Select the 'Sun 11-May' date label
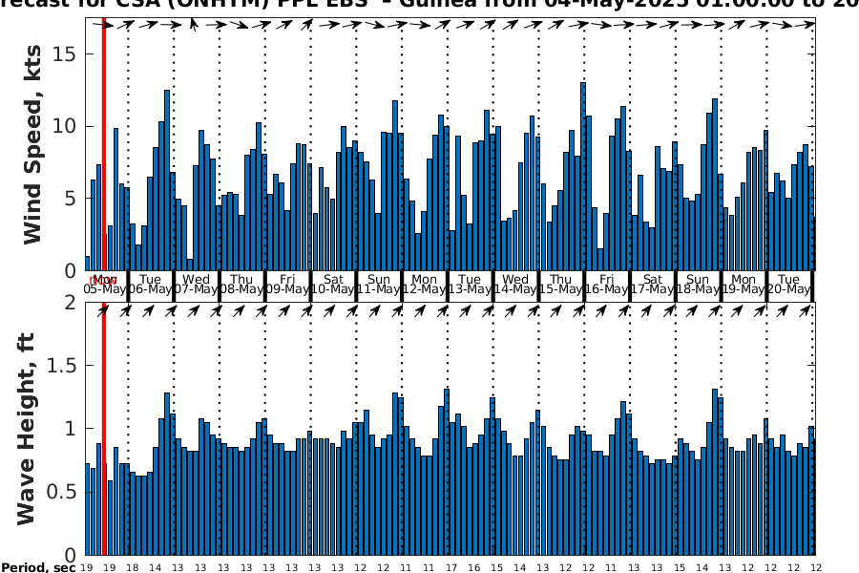 379,284
